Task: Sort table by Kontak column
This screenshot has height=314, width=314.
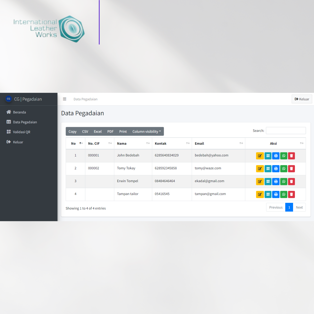Action: pos(172,143)
